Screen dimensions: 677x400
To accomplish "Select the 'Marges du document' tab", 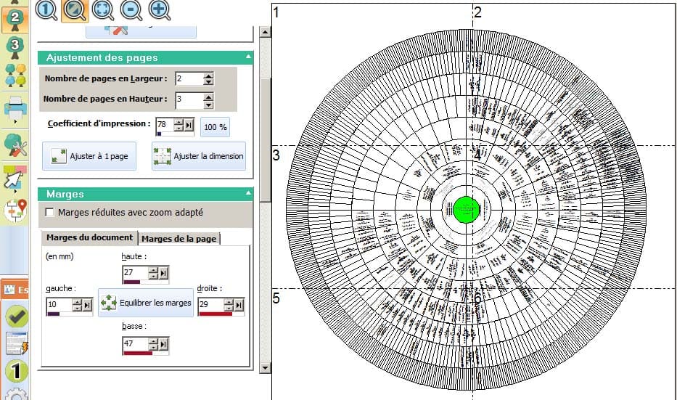I will coord(89,237).
